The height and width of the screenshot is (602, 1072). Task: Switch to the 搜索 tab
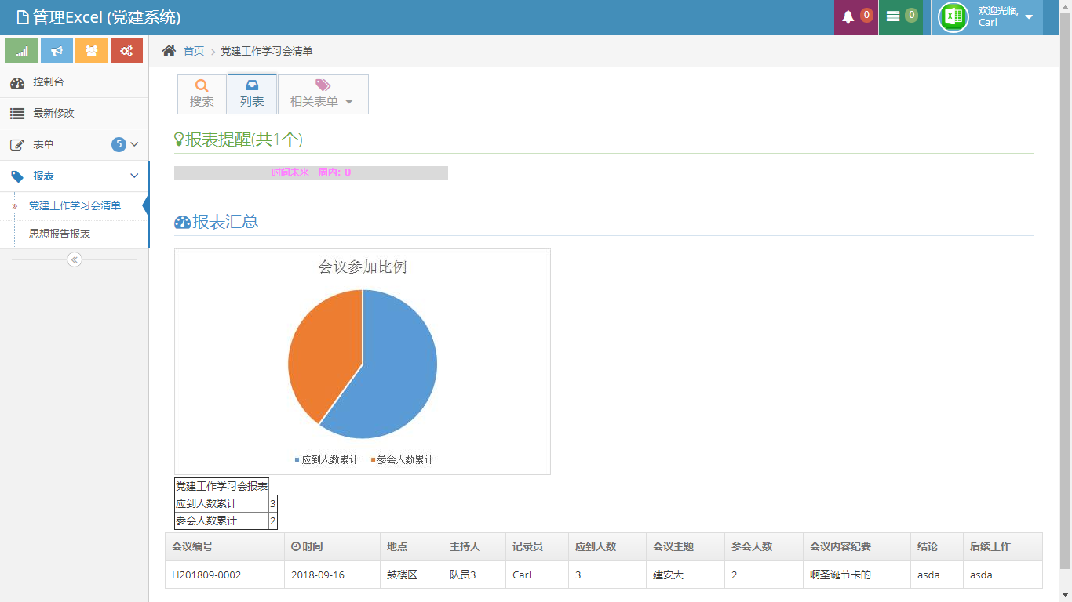pyautogui.click(x=202, y=94)
